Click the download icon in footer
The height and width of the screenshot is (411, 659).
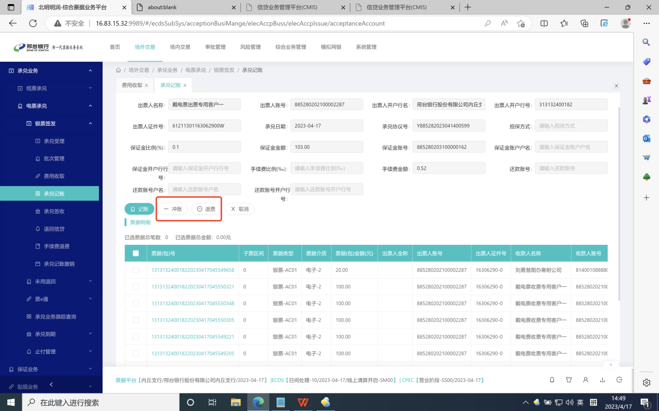pyautogui.click(x=602, y=380)
